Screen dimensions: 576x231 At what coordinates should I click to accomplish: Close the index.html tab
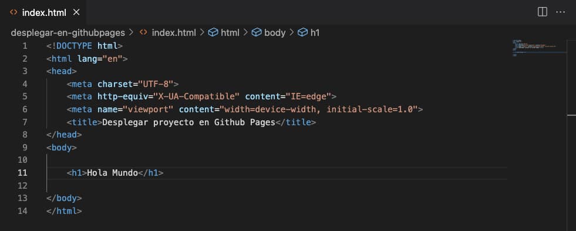point(76,12)
